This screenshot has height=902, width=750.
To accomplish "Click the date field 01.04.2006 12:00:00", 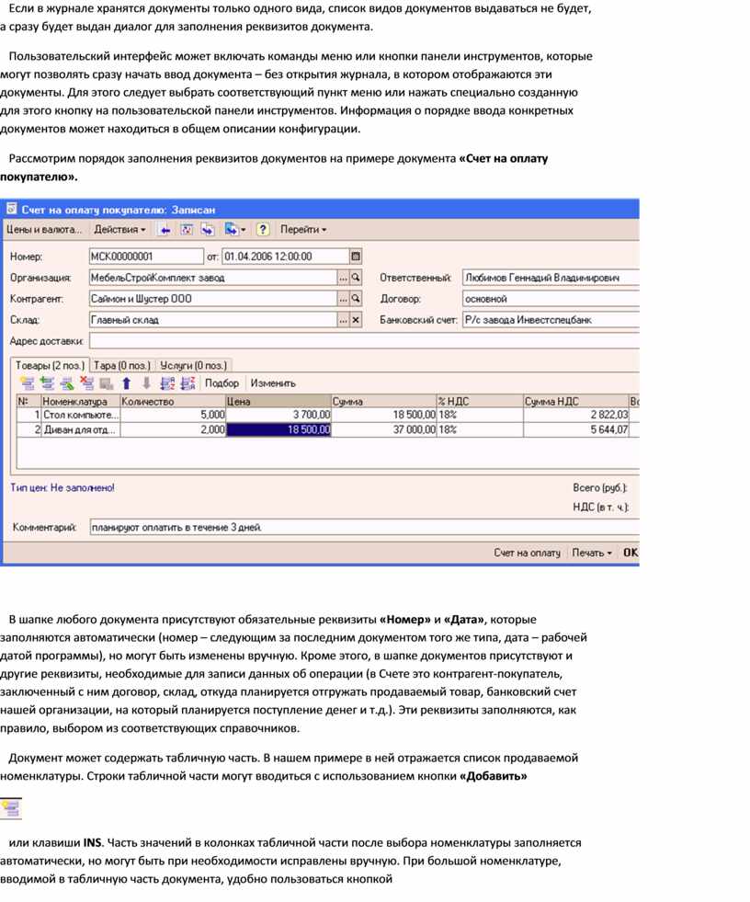I will pyautogui.click(x=286, y=256).
